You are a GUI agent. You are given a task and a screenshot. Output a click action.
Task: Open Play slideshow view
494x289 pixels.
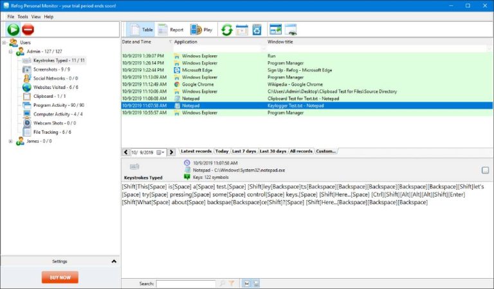[201, 30]
